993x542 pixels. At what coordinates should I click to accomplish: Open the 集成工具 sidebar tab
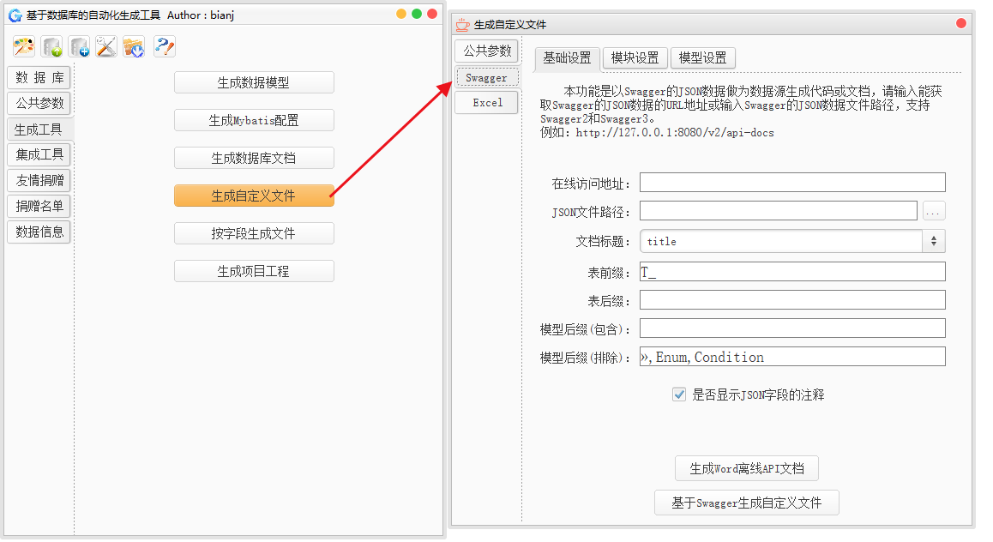(39, 155)
